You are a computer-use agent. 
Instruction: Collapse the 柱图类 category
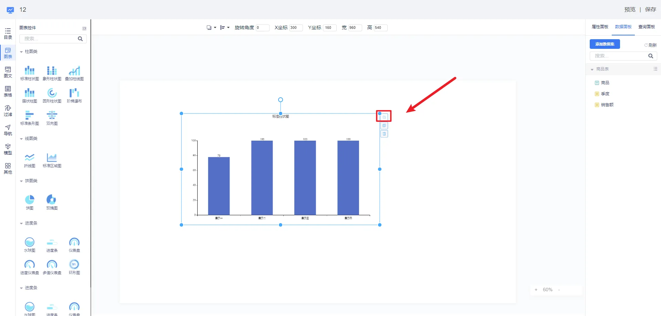pos(21,52)
